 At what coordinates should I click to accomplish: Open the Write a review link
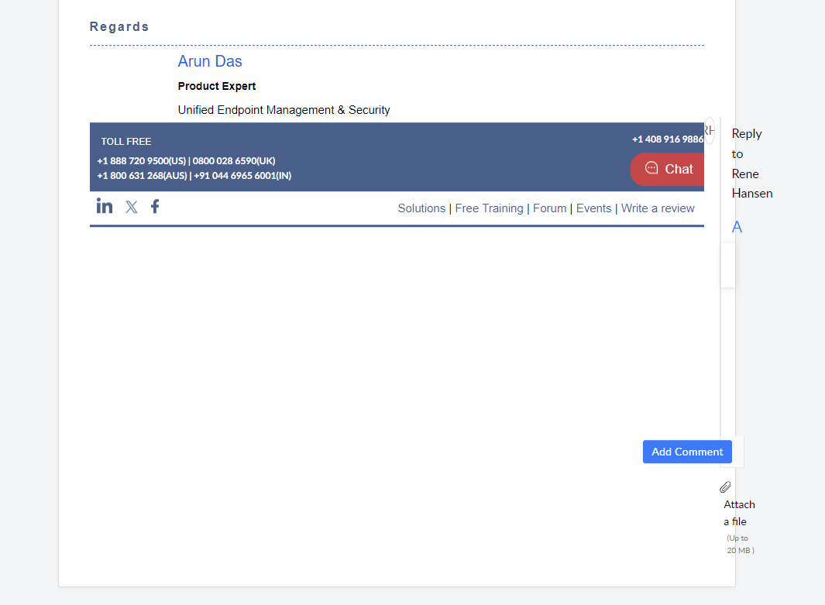(658, 208)
